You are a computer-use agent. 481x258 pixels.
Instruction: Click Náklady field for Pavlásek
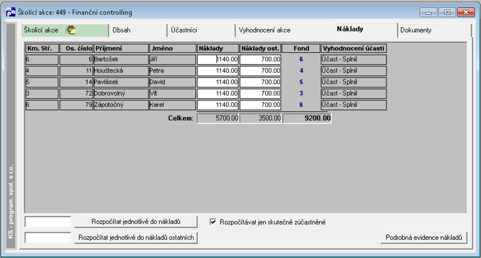(x=218, y=82)
